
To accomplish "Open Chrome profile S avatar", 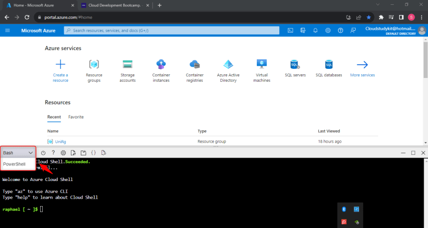I will click(x=411, y=17).
